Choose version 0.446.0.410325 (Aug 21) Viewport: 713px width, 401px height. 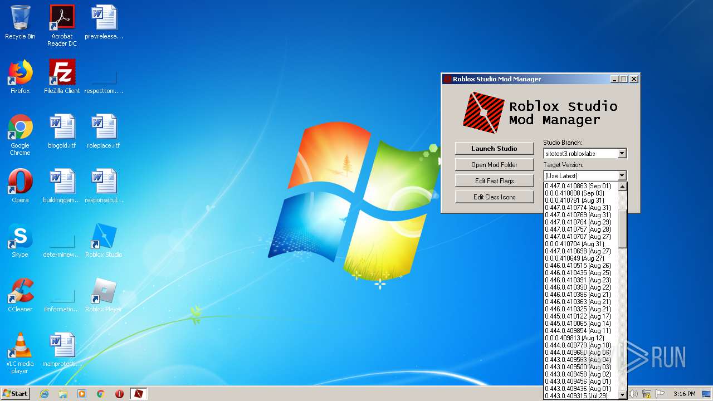click(x=581, y=309)
